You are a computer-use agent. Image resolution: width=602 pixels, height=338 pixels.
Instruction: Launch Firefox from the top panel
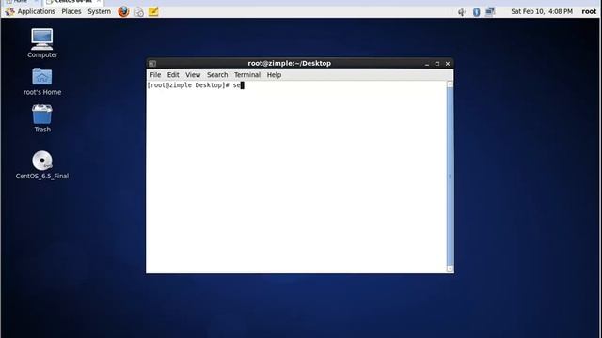pos(123,11)
